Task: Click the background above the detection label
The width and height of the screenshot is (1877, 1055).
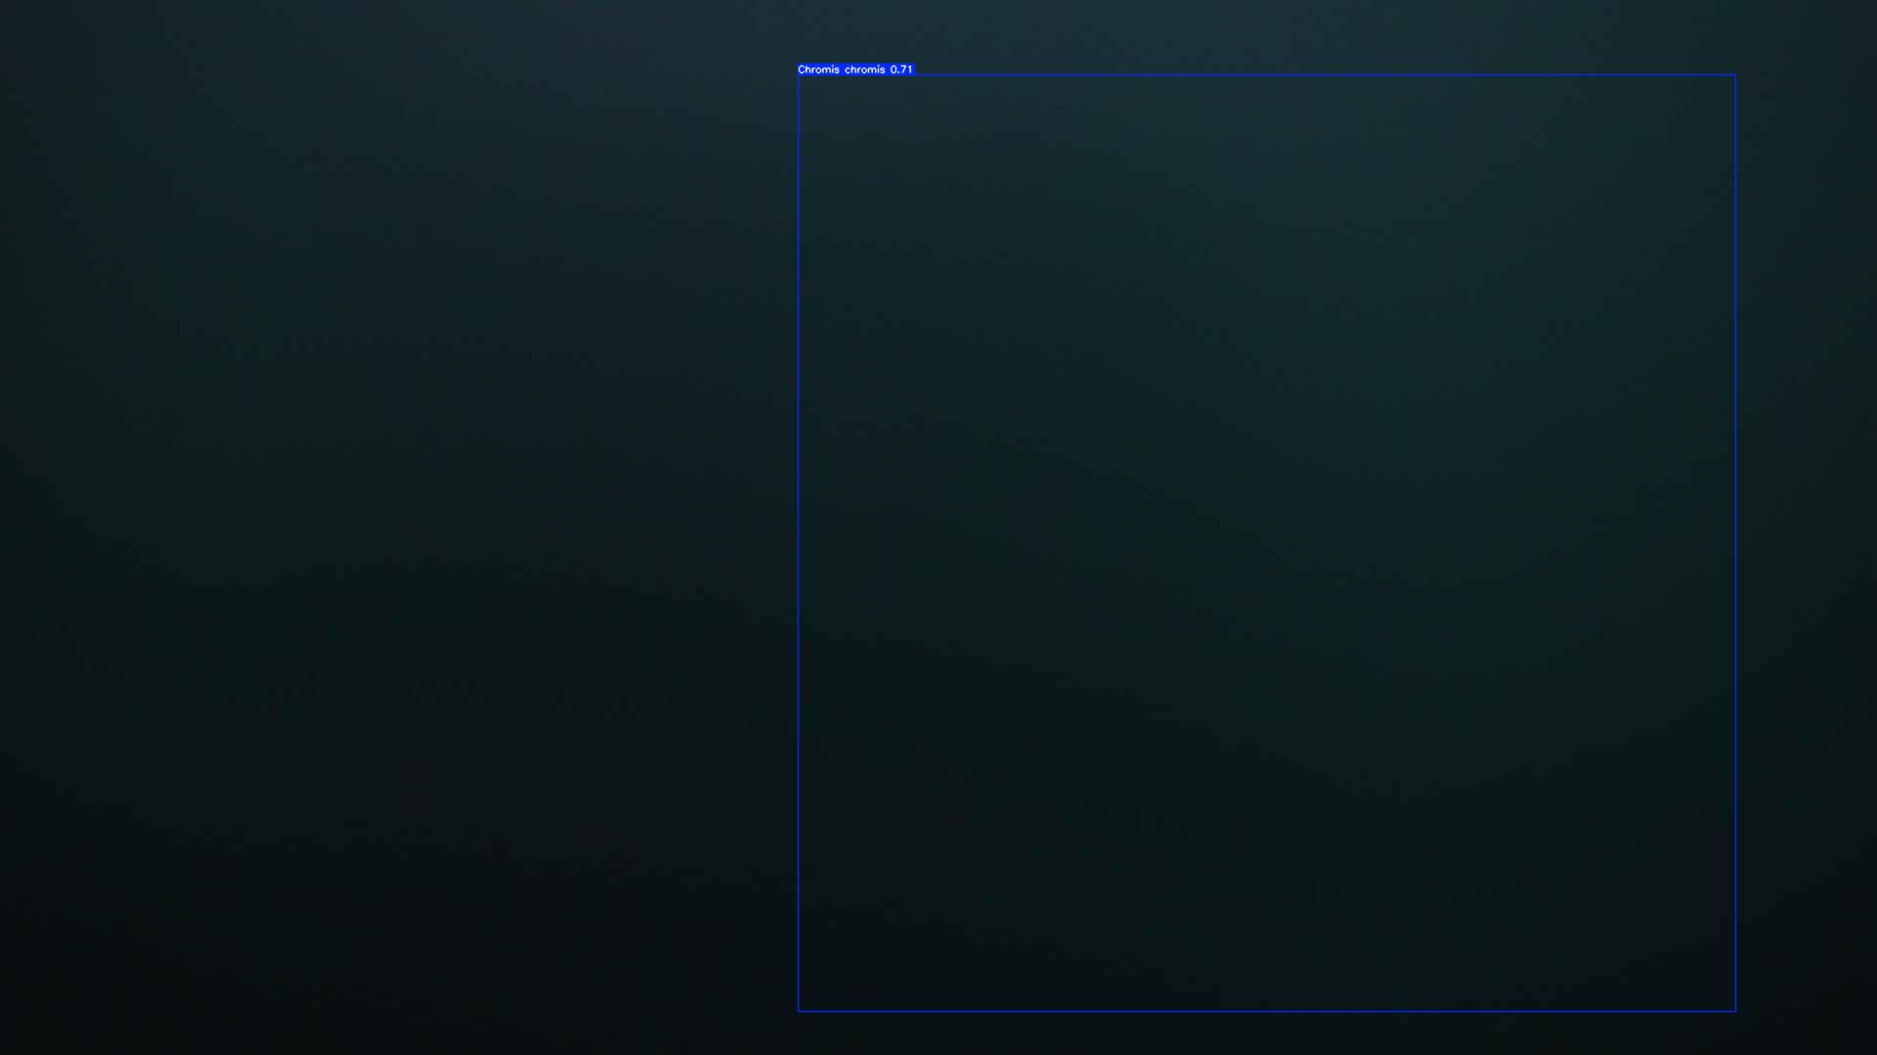Action: click(855, 34)
